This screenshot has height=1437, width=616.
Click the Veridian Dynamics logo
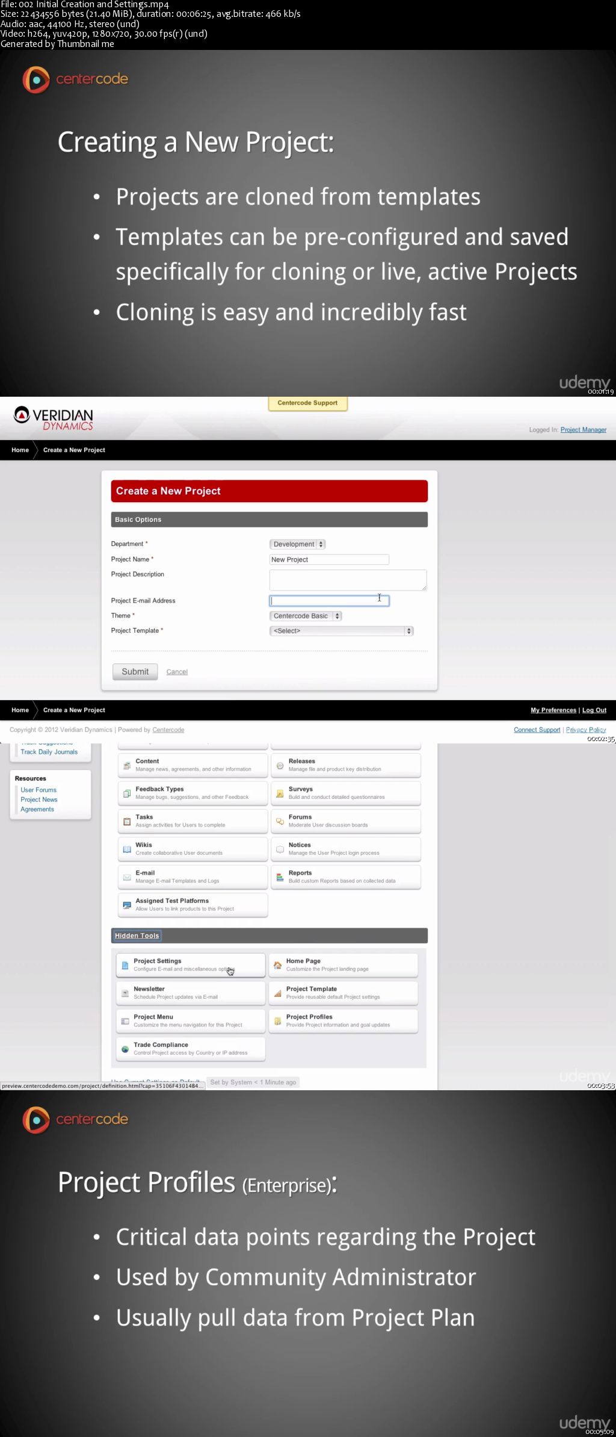point(54,418)
